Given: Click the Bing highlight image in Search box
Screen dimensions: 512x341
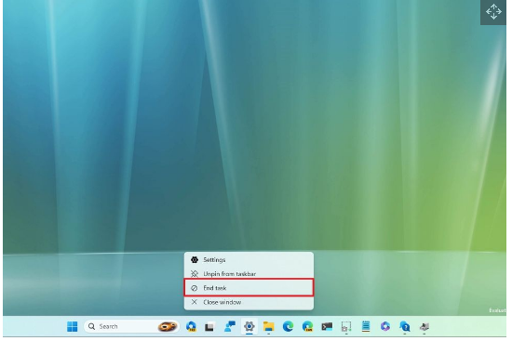Looking at the screenshot, I should coord(168,326).
